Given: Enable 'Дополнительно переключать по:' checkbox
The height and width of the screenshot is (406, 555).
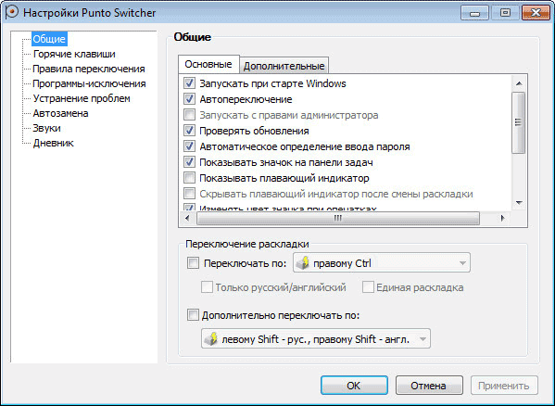Looking at the screenshot, I should (193, 314).
